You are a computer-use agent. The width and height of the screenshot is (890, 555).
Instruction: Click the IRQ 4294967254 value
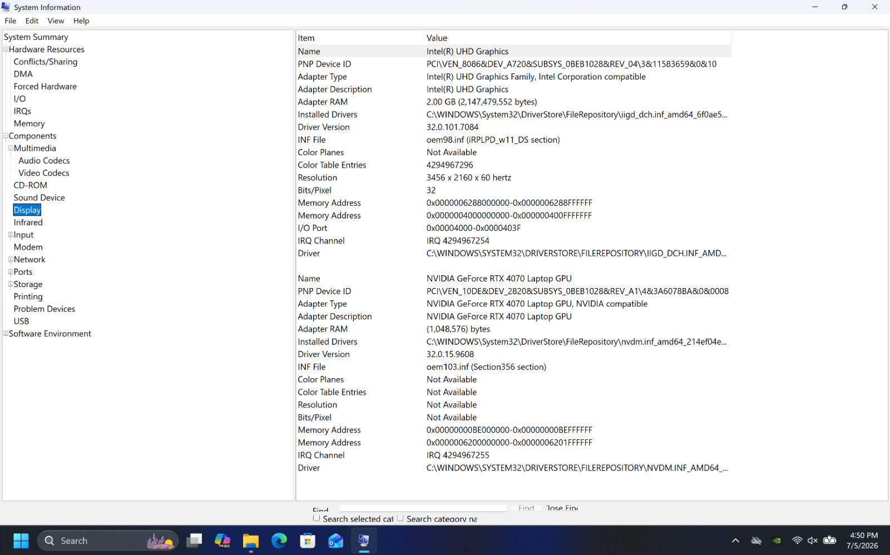(x=458, y=241)
